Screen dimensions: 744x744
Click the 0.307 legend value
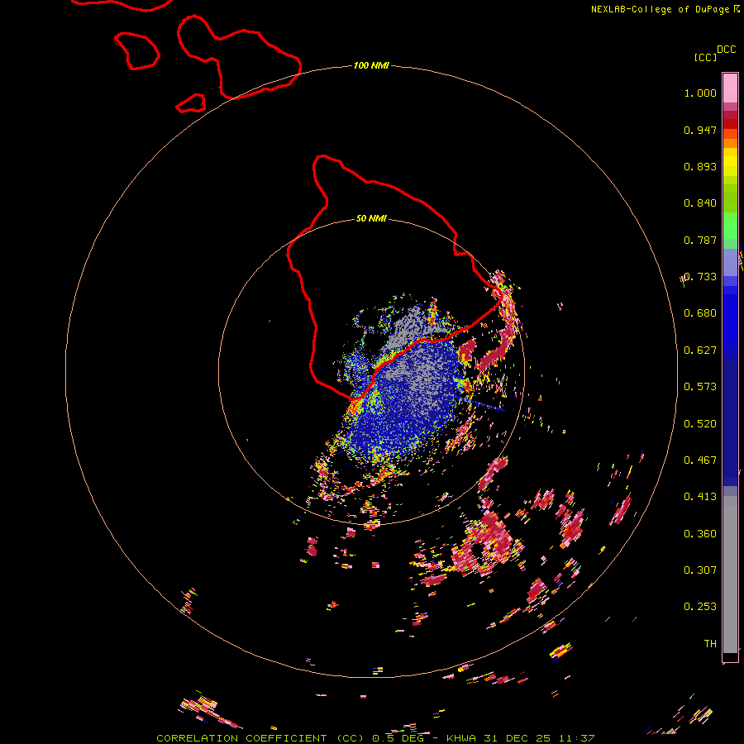coord(700,570)
